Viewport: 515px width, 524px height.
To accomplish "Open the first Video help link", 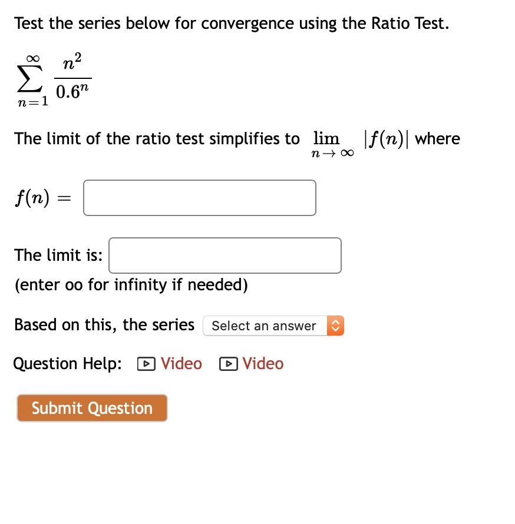I will point(181,364).
